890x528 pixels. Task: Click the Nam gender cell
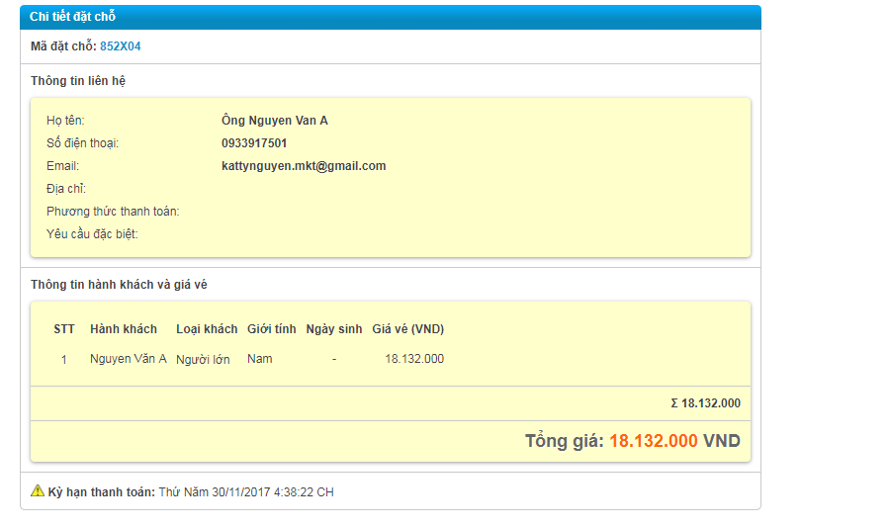(x=260, y=359)
